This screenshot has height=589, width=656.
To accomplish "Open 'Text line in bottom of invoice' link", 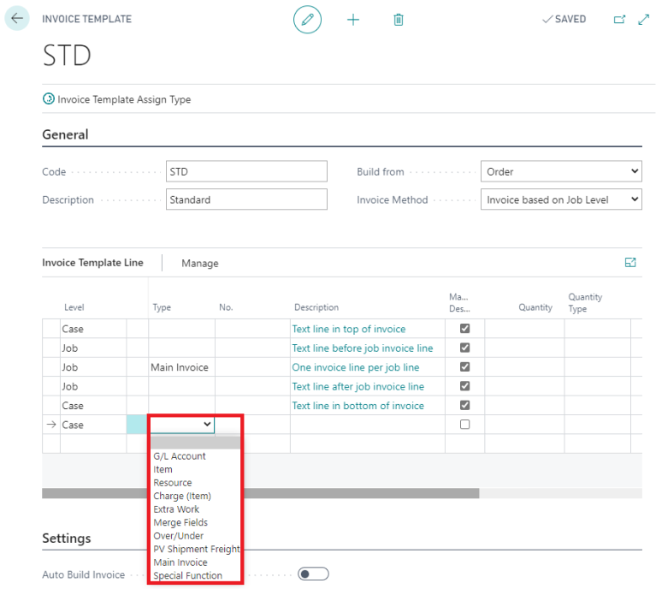I will (358, 406).
